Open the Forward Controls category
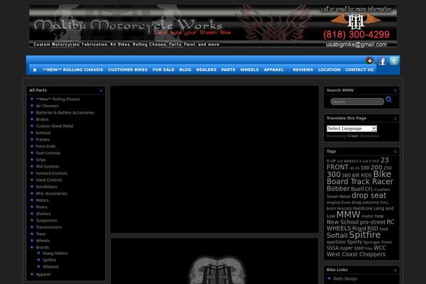The image size is (426, 284). pyautogui.click(x=51, y=173)
